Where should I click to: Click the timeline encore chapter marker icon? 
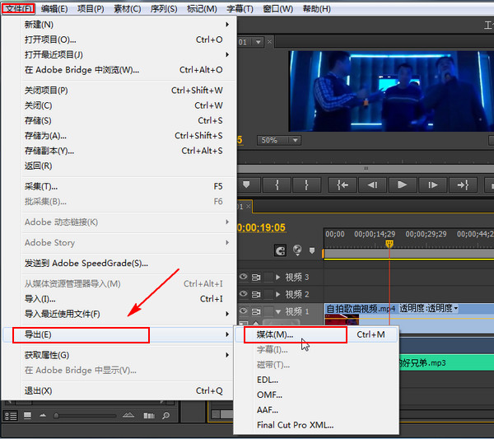click(x=297, y=250)
